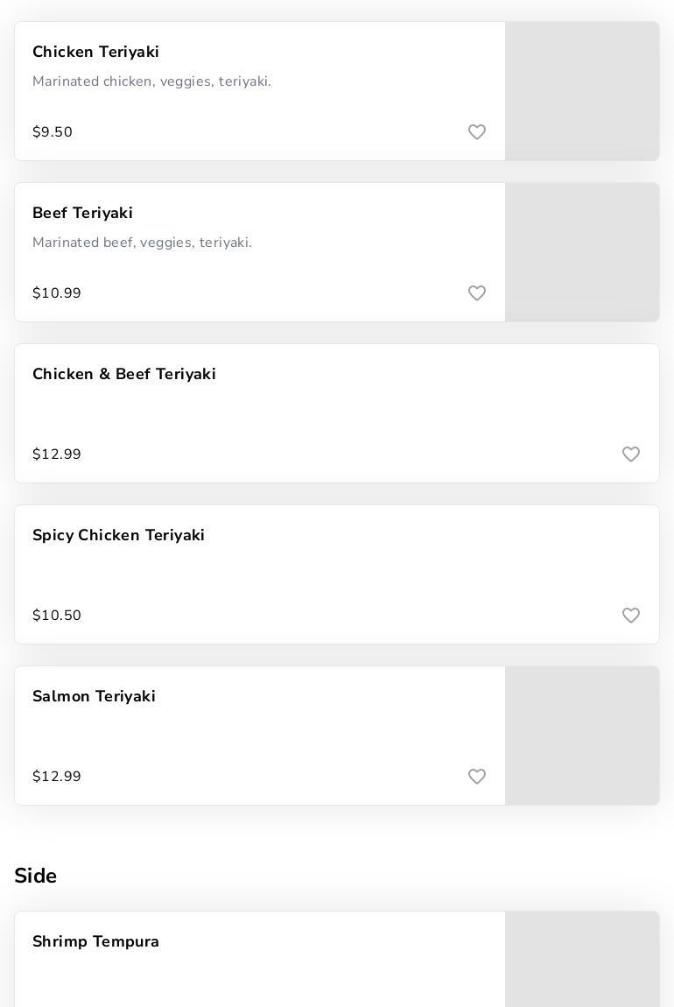The width and height of the screenshot is (674, 1007).
Task: Click the Marinated chicken description text
Action: [152, 81]
